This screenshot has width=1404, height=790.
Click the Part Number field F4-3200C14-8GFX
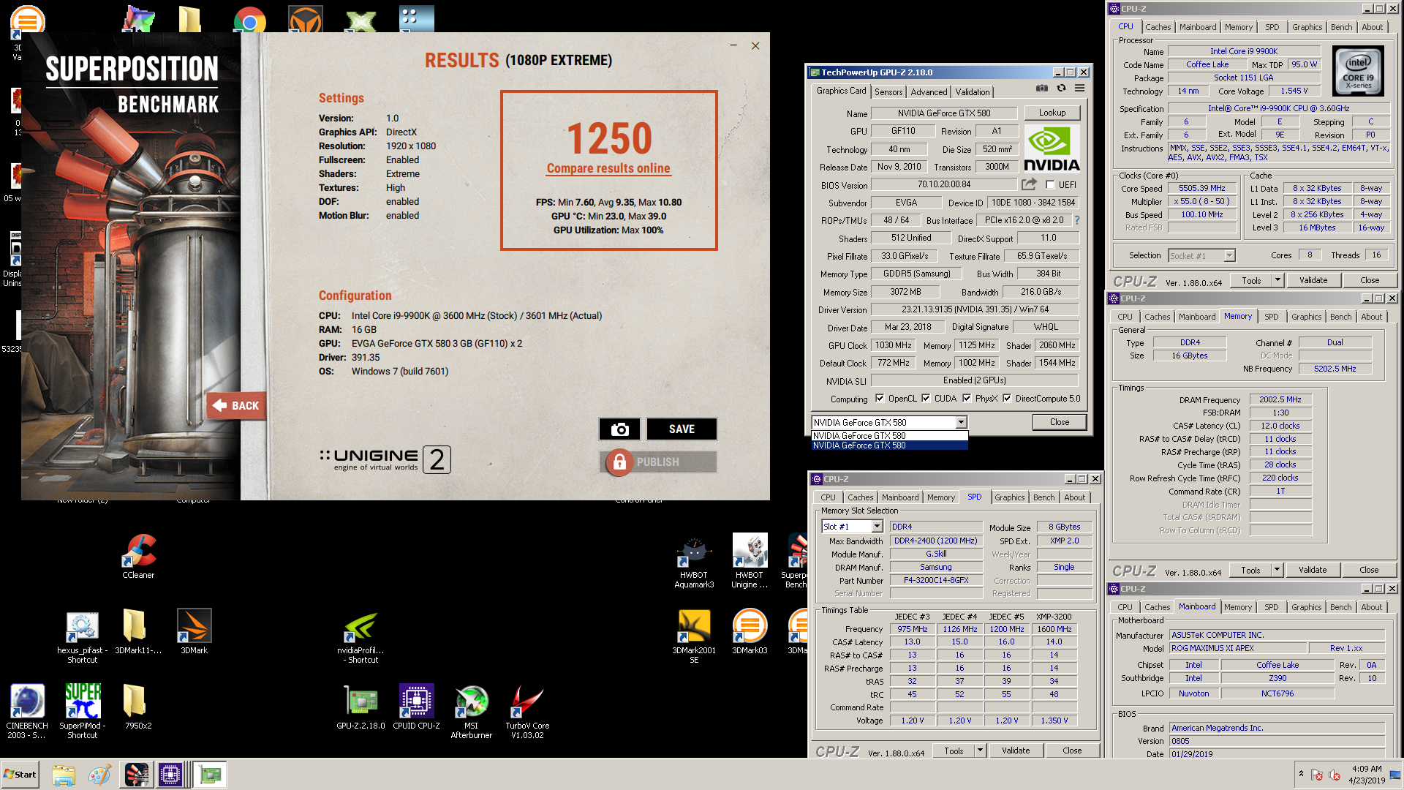point(936,580)
